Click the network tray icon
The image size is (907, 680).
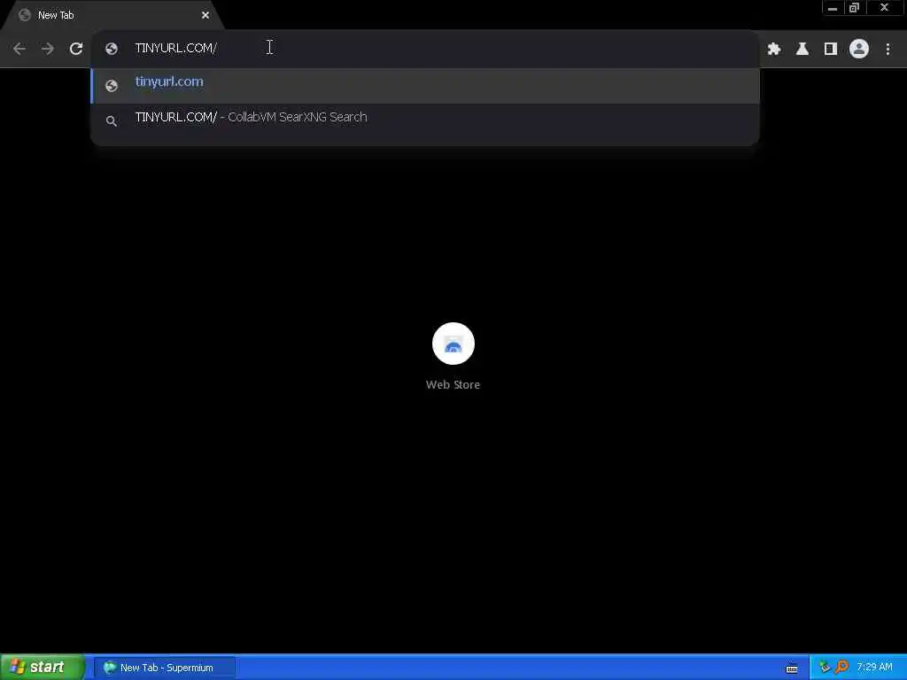point(826,668)
